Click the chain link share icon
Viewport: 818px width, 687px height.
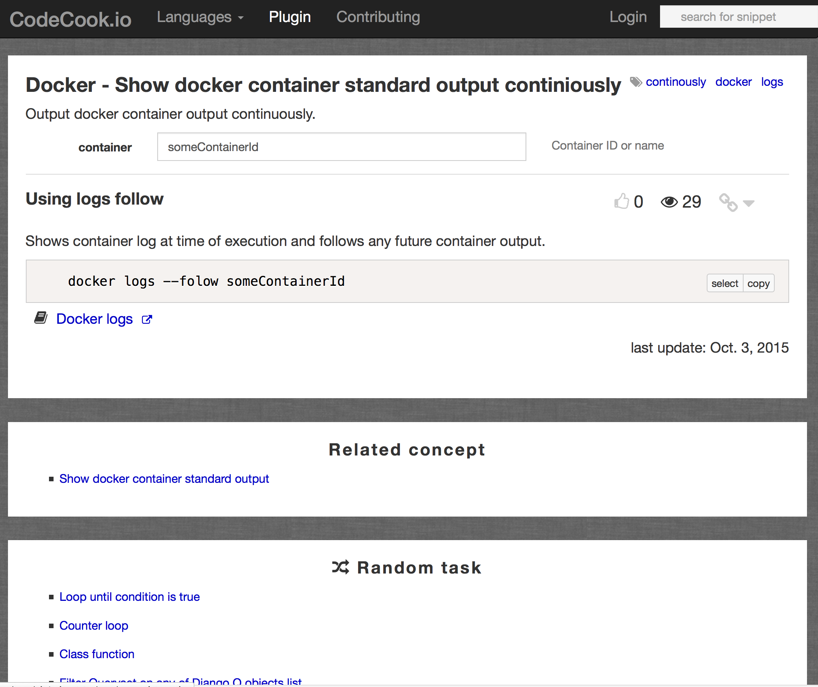[728, 203]
